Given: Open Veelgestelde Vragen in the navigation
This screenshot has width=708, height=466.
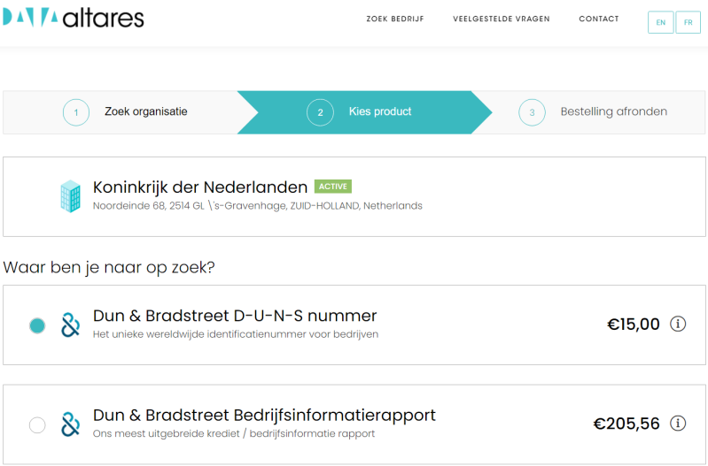Looking at the screenshot, I should 501,19.
